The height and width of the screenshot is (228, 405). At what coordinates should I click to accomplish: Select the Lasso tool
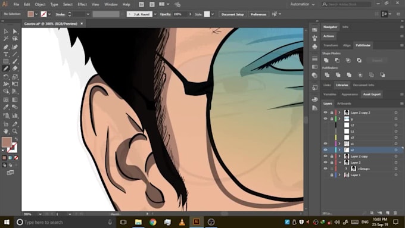tap(15, 39)
